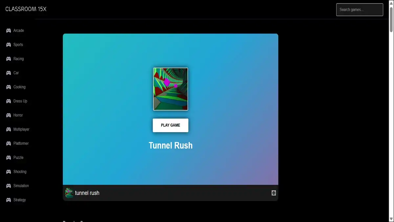The height and width of the screenshot is (222, 394).
Task: Click the small tunnel rush icon in footer bar
Action: coord(69,193)
